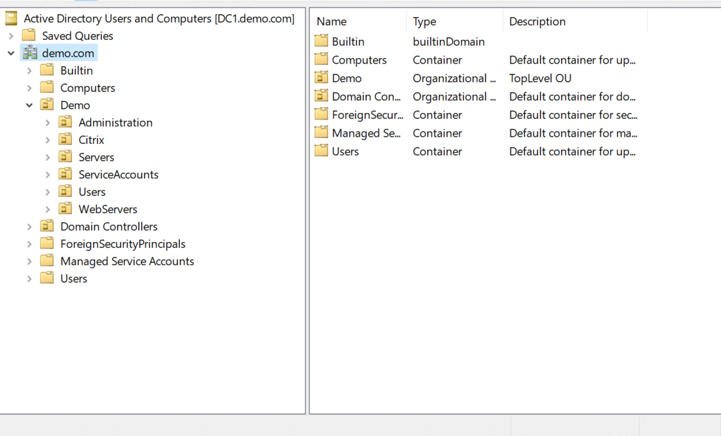
Task: Click 'Default container for do...' description
Action: 572,96
